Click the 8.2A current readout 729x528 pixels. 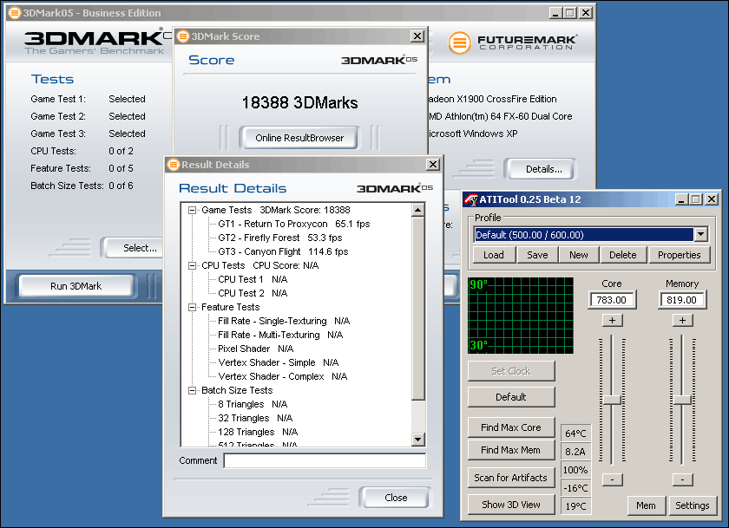(x=575, y=452)
